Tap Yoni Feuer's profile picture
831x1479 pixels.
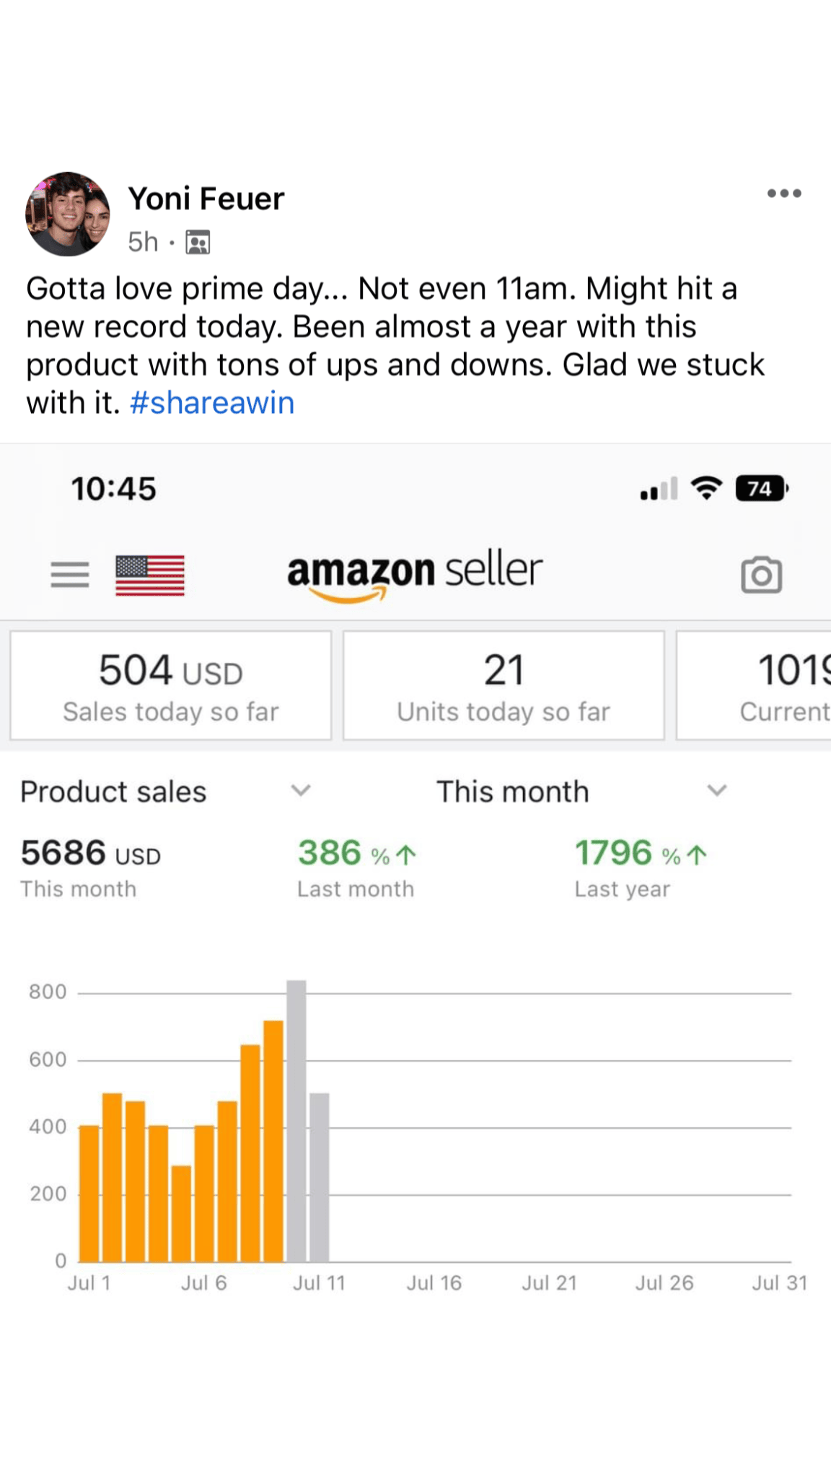pos(68,214)
